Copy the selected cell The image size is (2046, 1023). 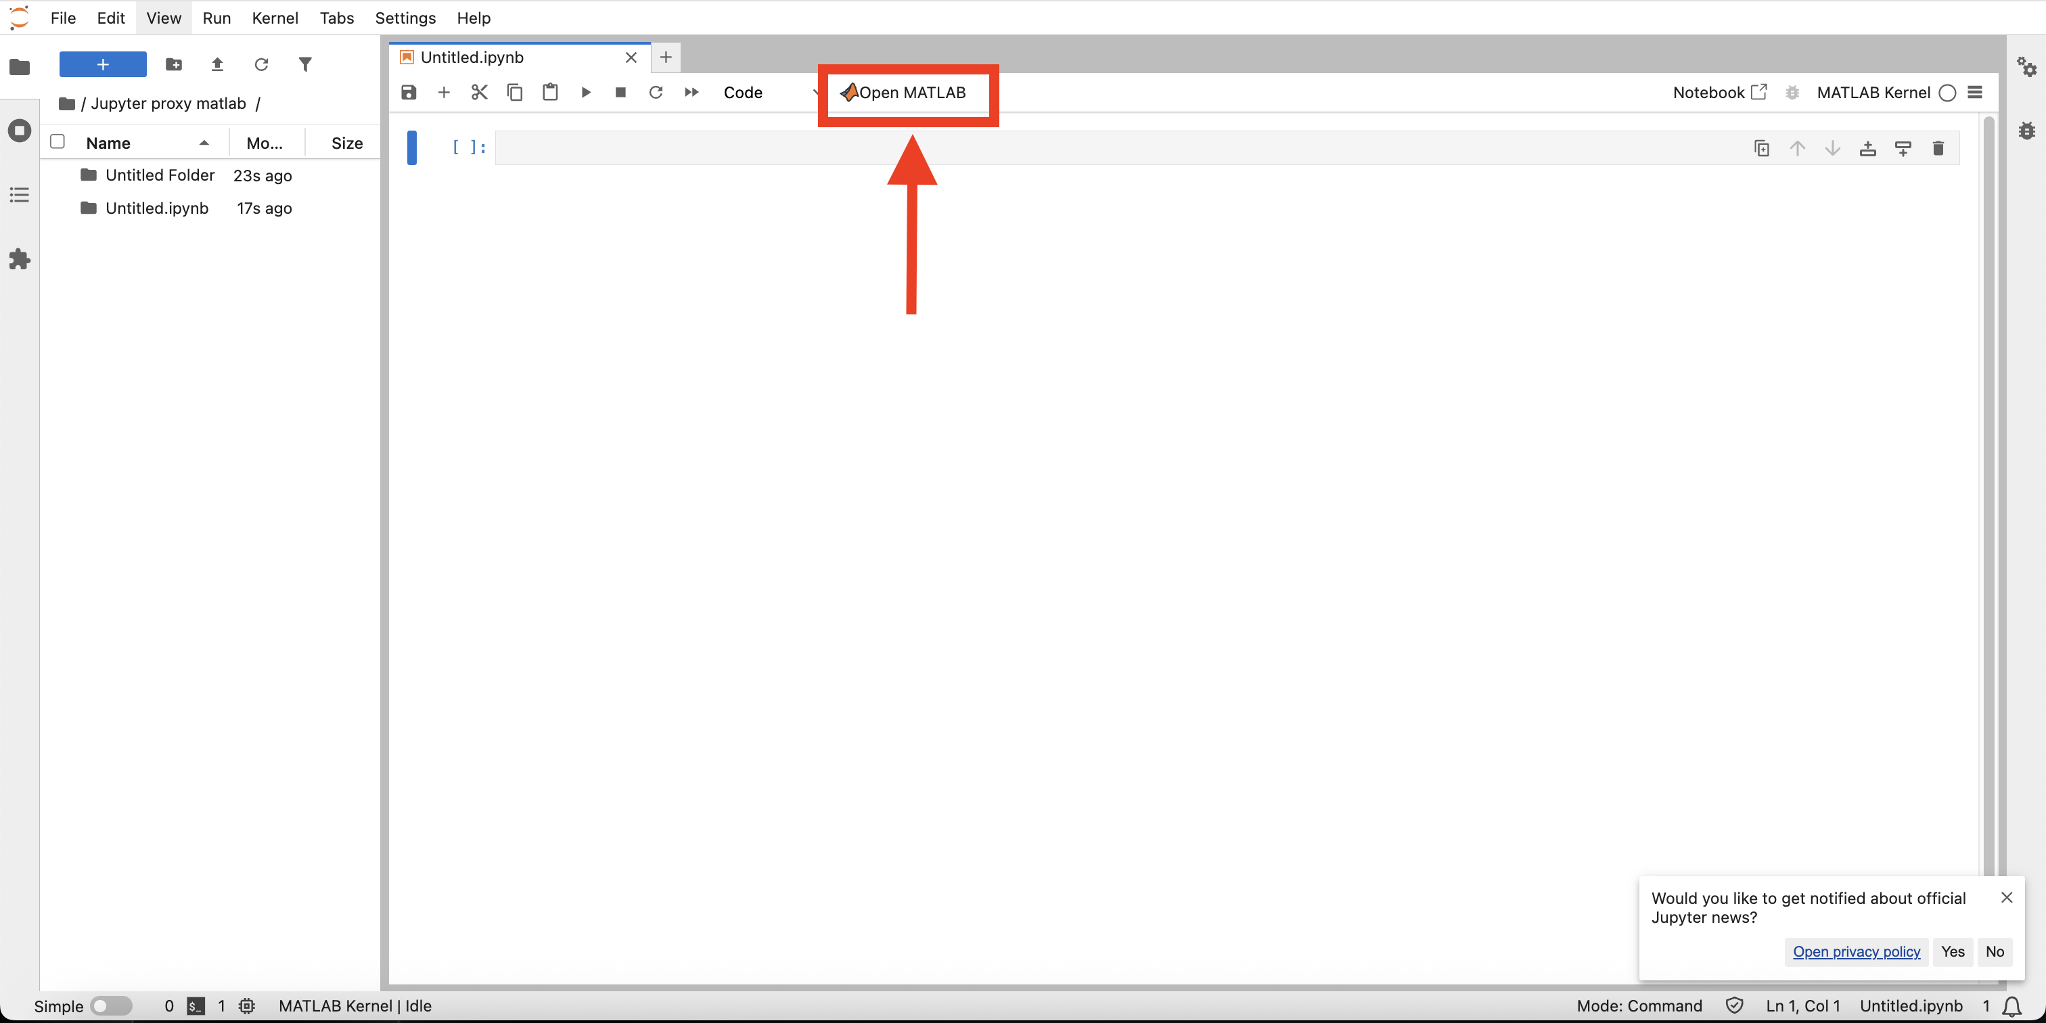(x=515, y=92)
